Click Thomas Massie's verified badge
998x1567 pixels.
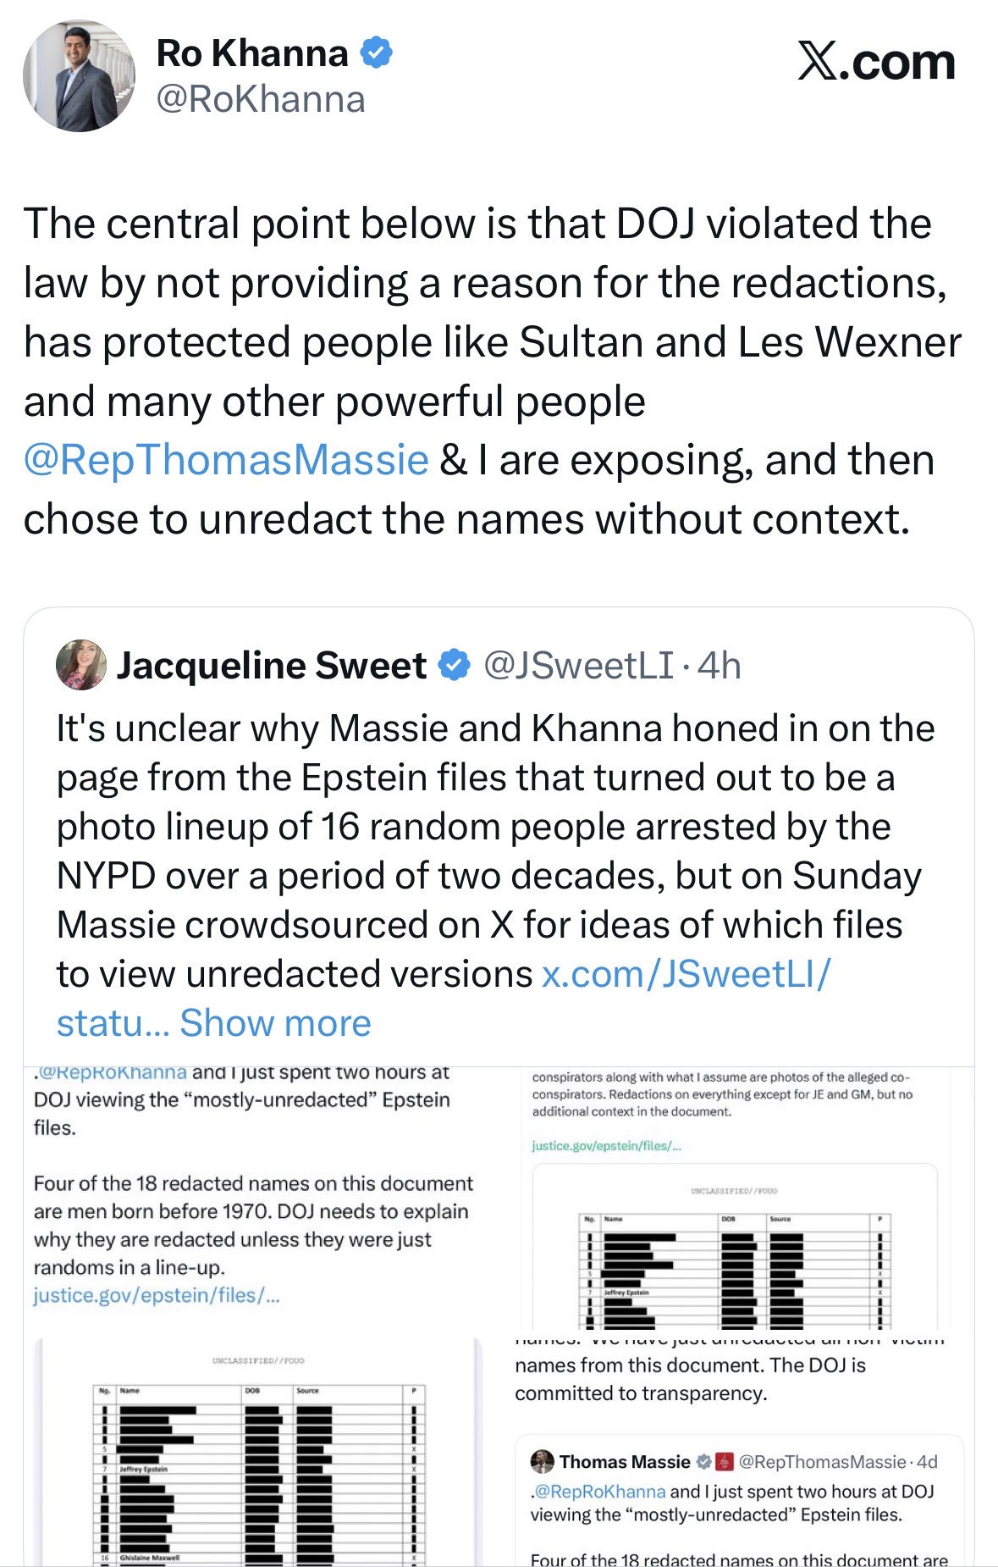[x=703, y=1461]
